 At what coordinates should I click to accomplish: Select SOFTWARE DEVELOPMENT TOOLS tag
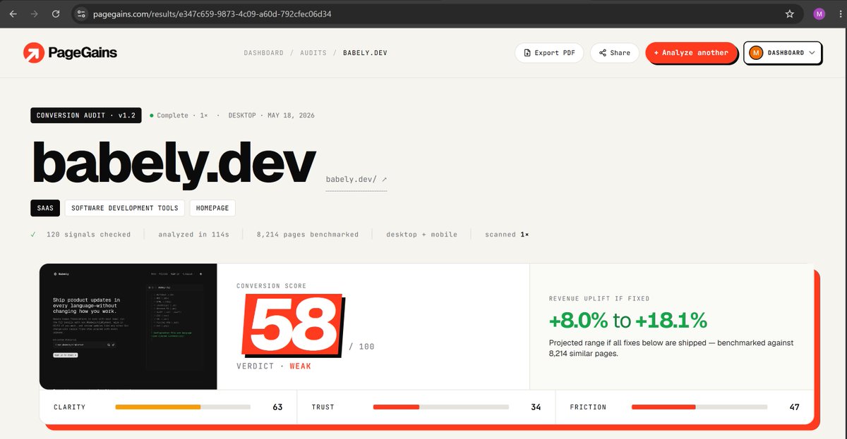[125, 208]
